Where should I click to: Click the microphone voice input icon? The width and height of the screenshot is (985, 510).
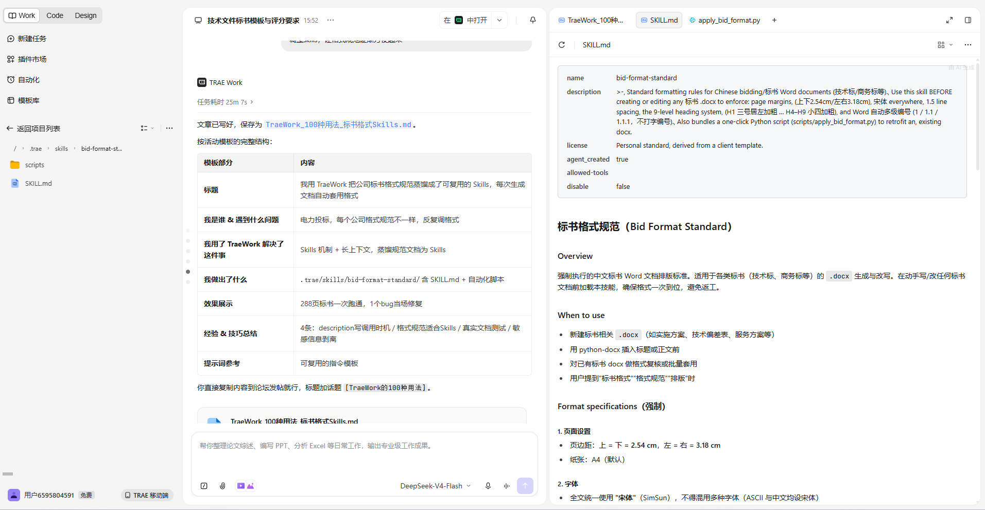(488, 486)
